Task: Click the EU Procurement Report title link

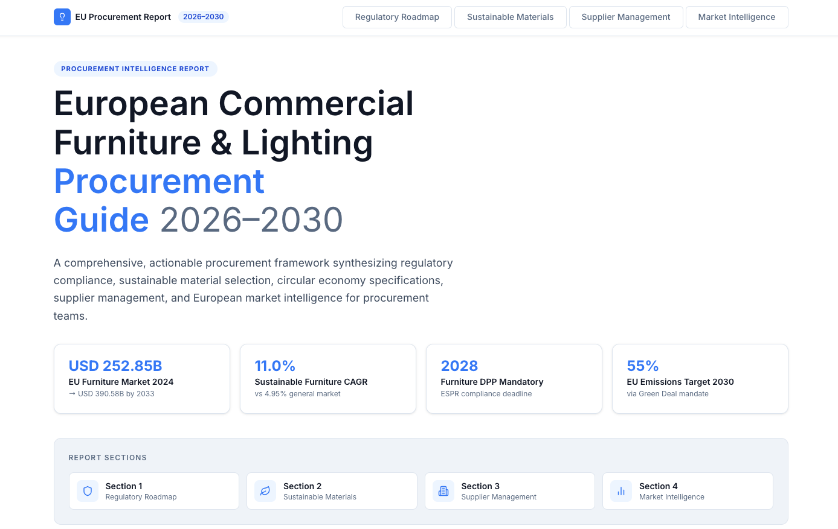Action: [123, 17]
